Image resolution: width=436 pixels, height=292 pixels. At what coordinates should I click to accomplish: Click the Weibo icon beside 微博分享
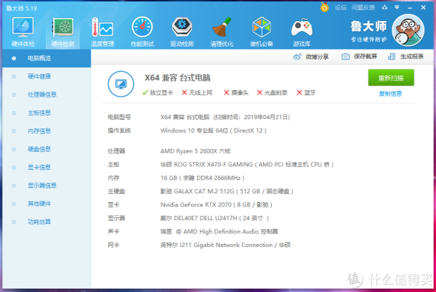point(297,57)
